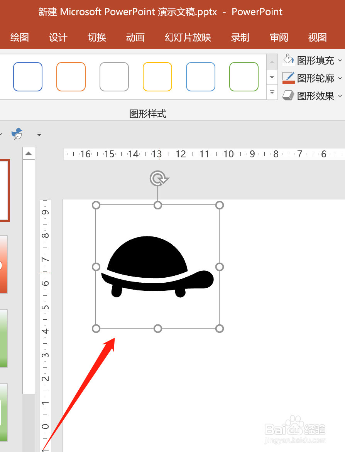Click the 图形效果 icon
The width and height of the screenshot is (345, 452).
click(288, 95)
